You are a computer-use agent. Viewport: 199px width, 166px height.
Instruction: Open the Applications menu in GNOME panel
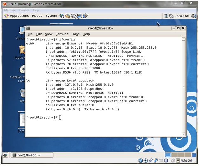tap(19, 16)
